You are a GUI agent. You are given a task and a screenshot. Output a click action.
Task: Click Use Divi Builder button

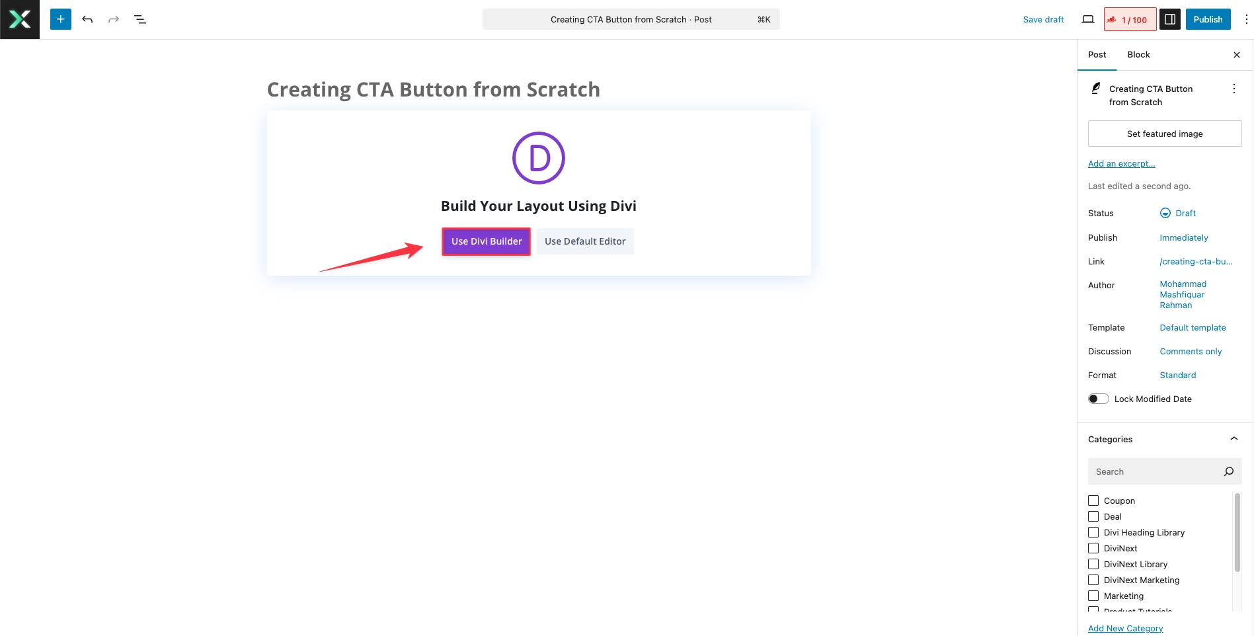[487, 241]
